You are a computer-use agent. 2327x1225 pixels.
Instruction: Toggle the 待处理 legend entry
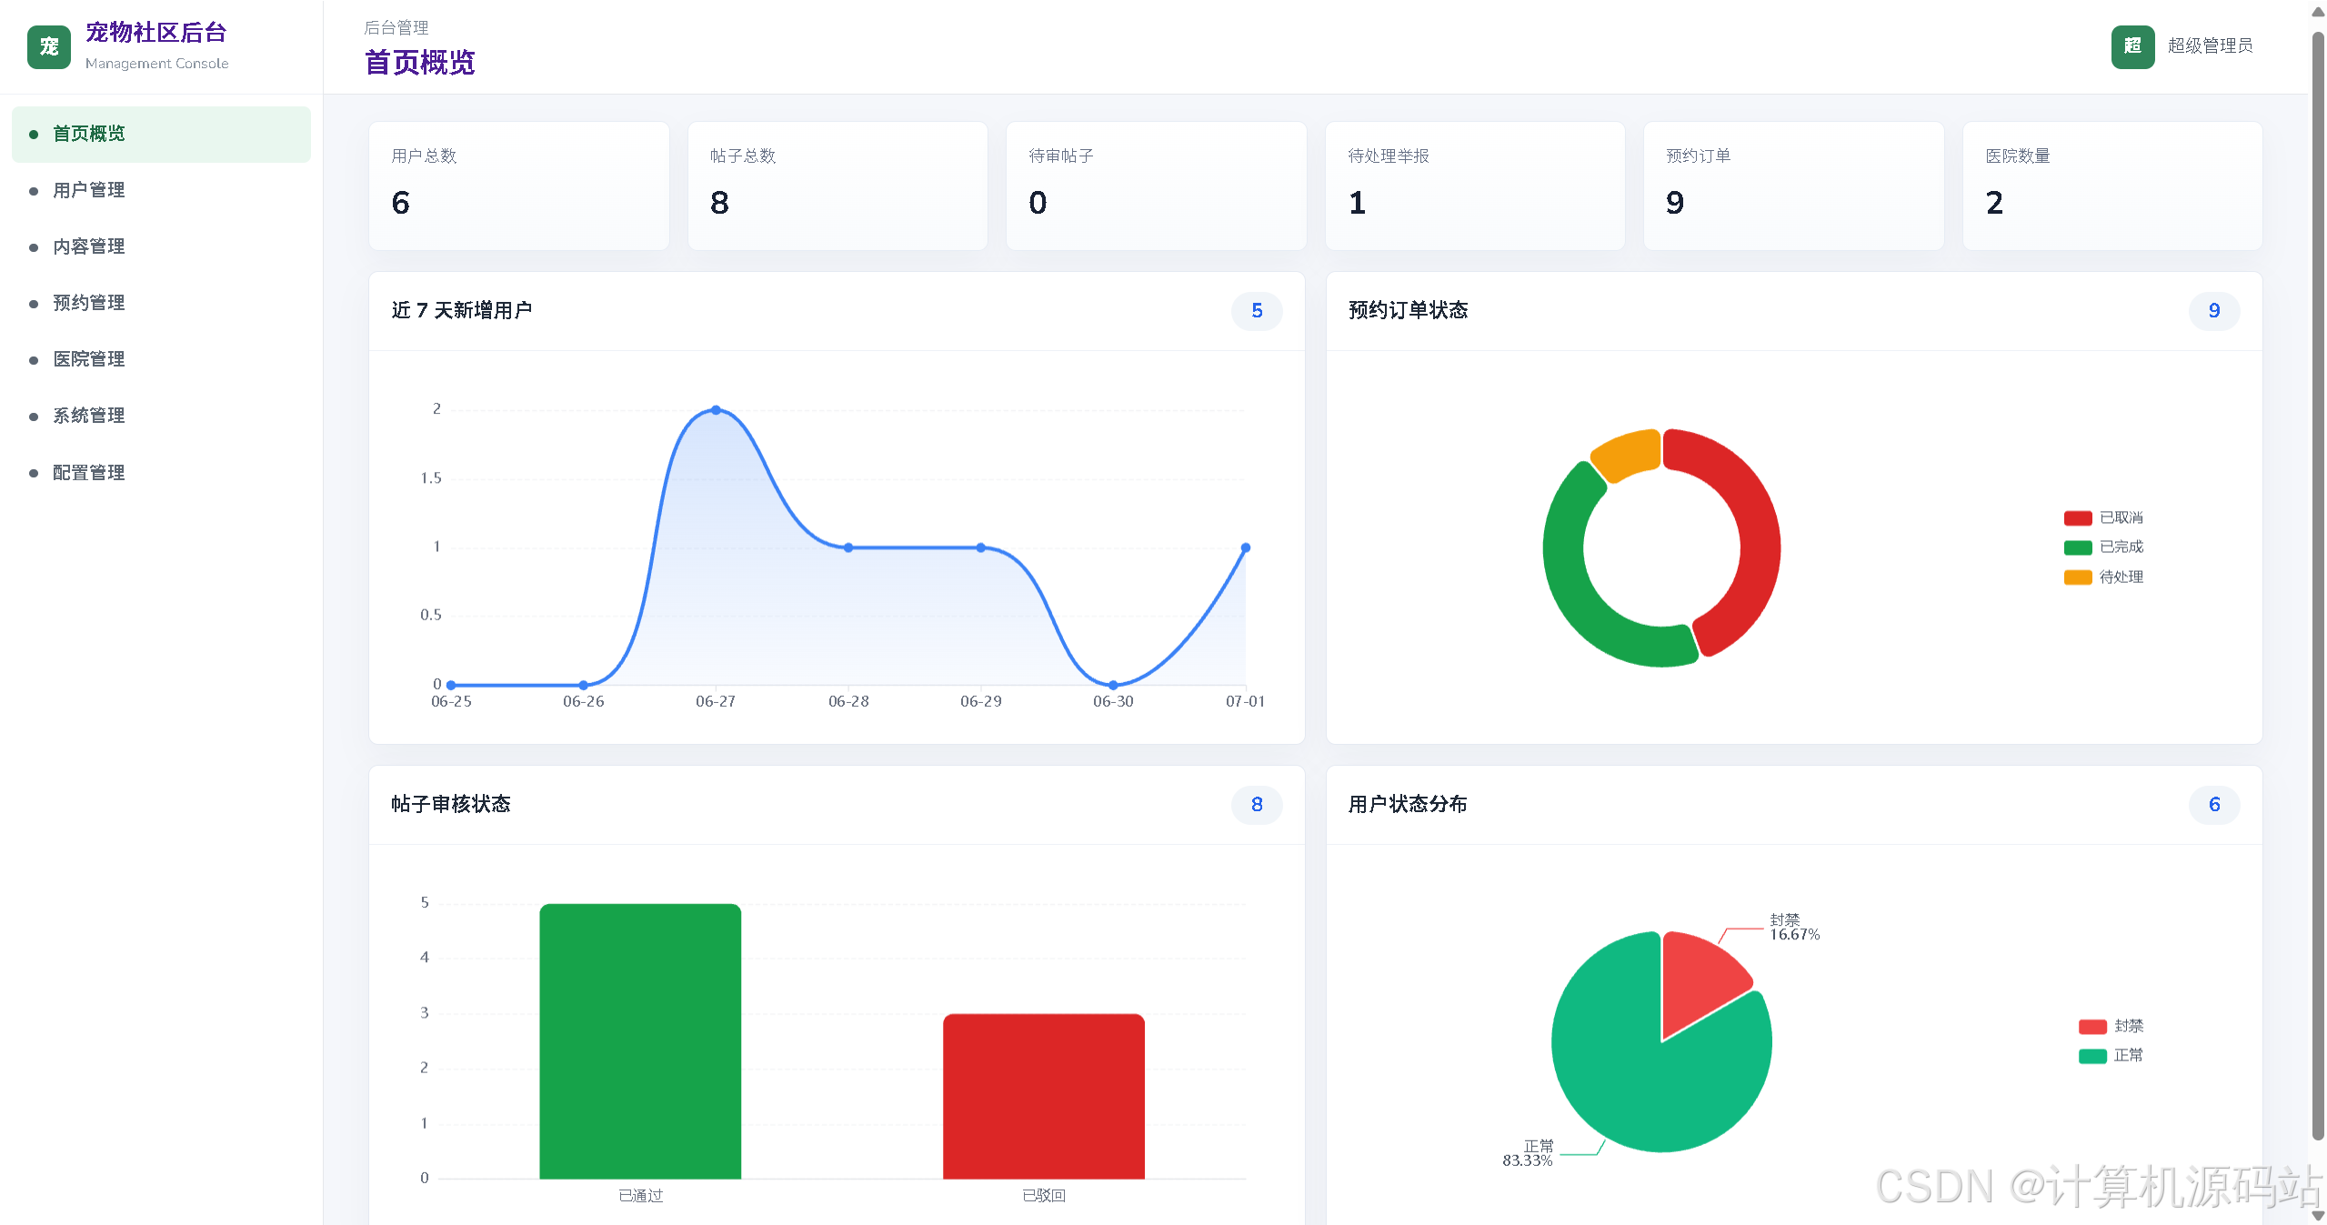2103,577
